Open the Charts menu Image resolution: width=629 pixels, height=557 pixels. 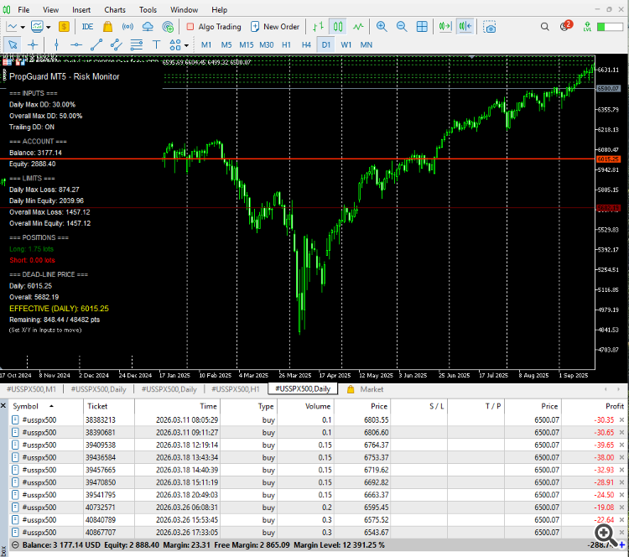point(115,9)
